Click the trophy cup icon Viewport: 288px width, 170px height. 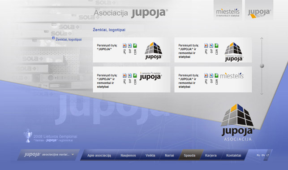coord(28,135)
